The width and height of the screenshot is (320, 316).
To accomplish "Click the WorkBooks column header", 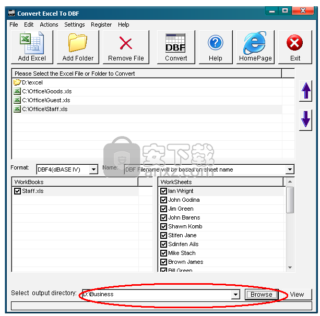I will 75,182.
